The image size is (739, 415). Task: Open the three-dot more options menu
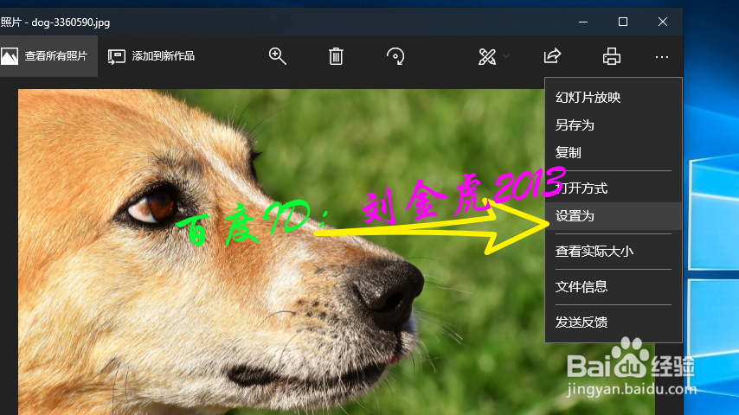tap(662, 57)
